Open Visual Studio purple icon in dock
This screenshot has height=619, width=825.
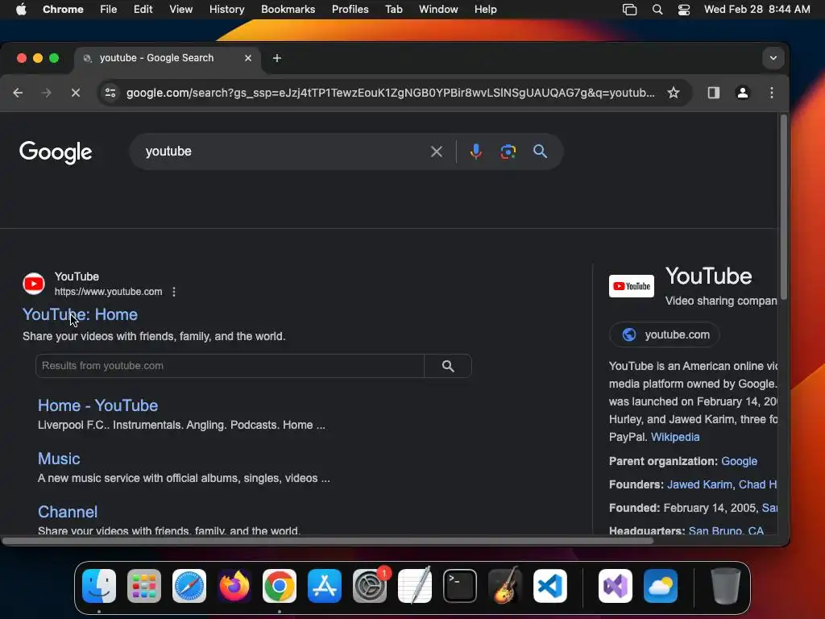[x=615, y=586]
